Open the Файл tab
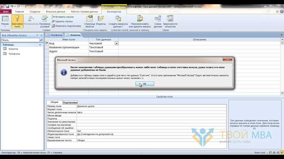This screenshot has width=284, height=159. [x=6, y=12]
